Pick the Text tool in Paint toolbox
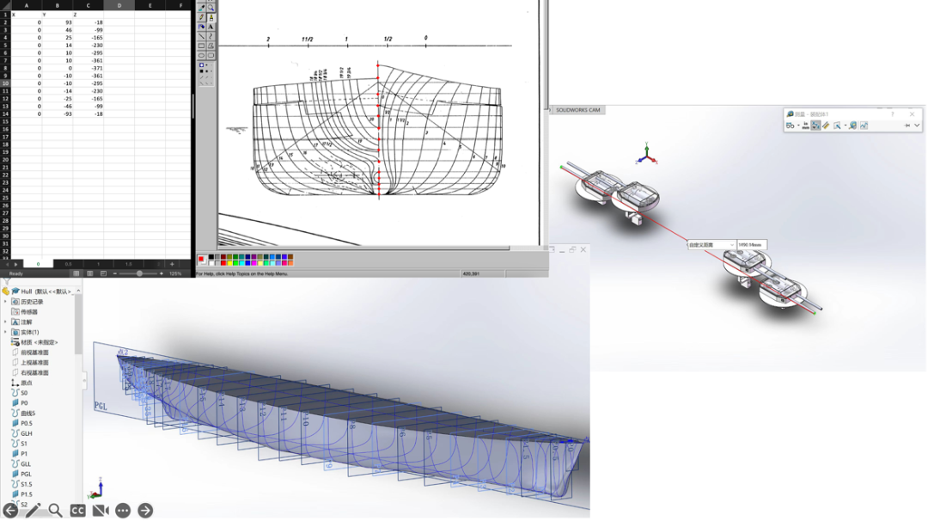 coord(211,27)
